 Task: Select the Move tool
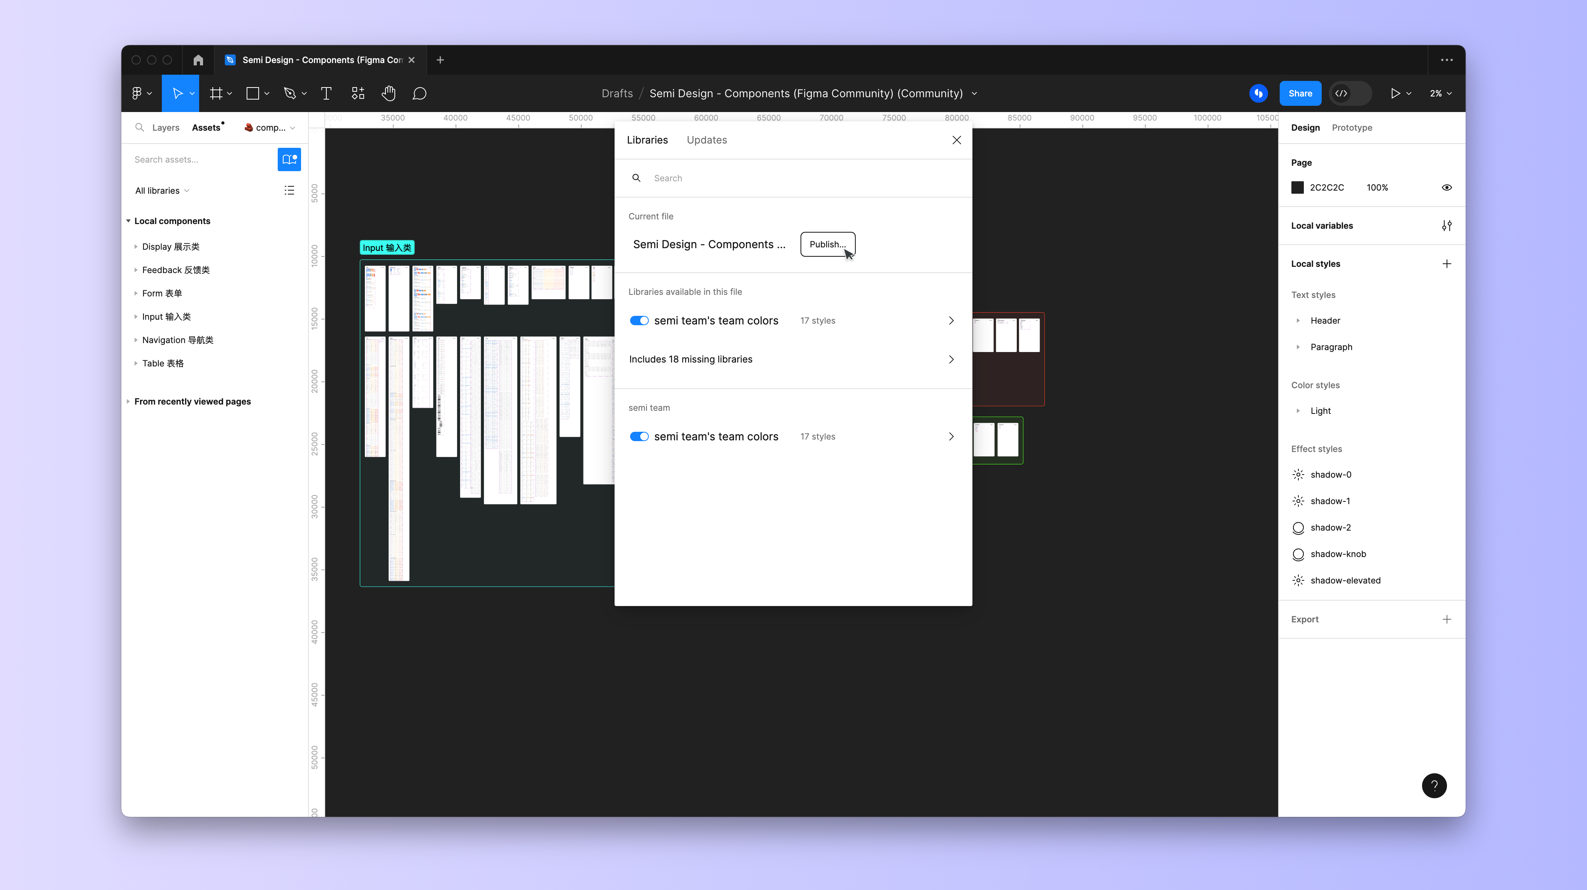coord(177,93)
